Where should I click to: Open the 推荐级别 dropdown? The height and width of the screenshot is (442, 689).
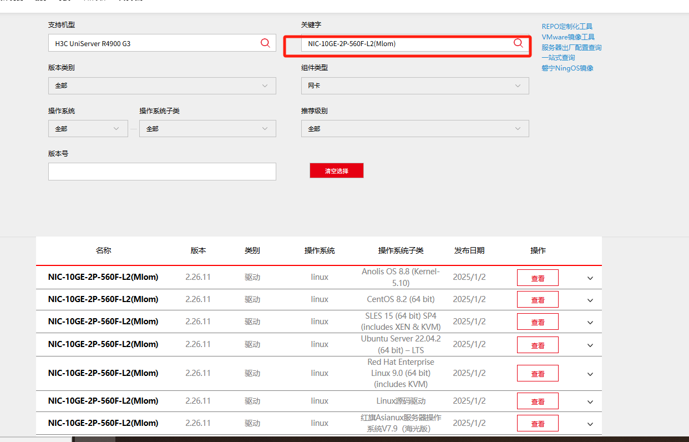coord(415,128)
